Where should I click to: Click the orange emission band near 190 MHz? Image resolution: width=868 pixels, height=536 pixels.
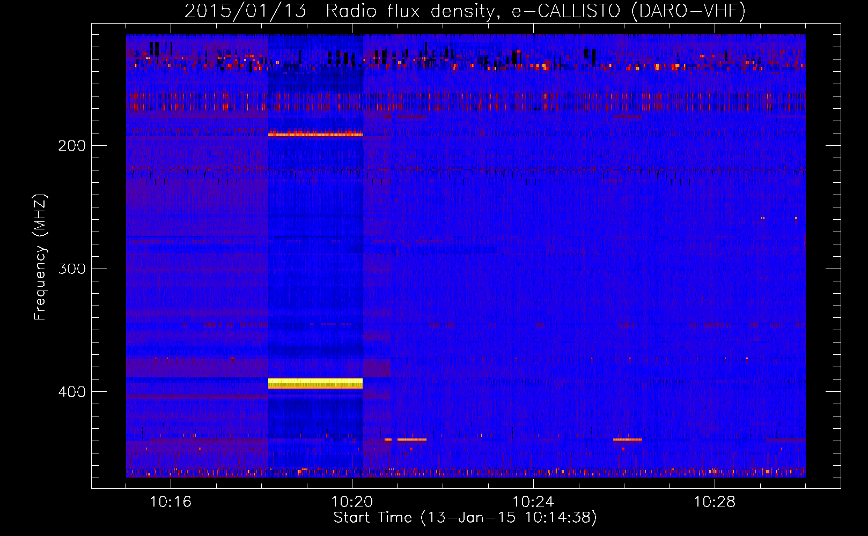pos(315,133)
